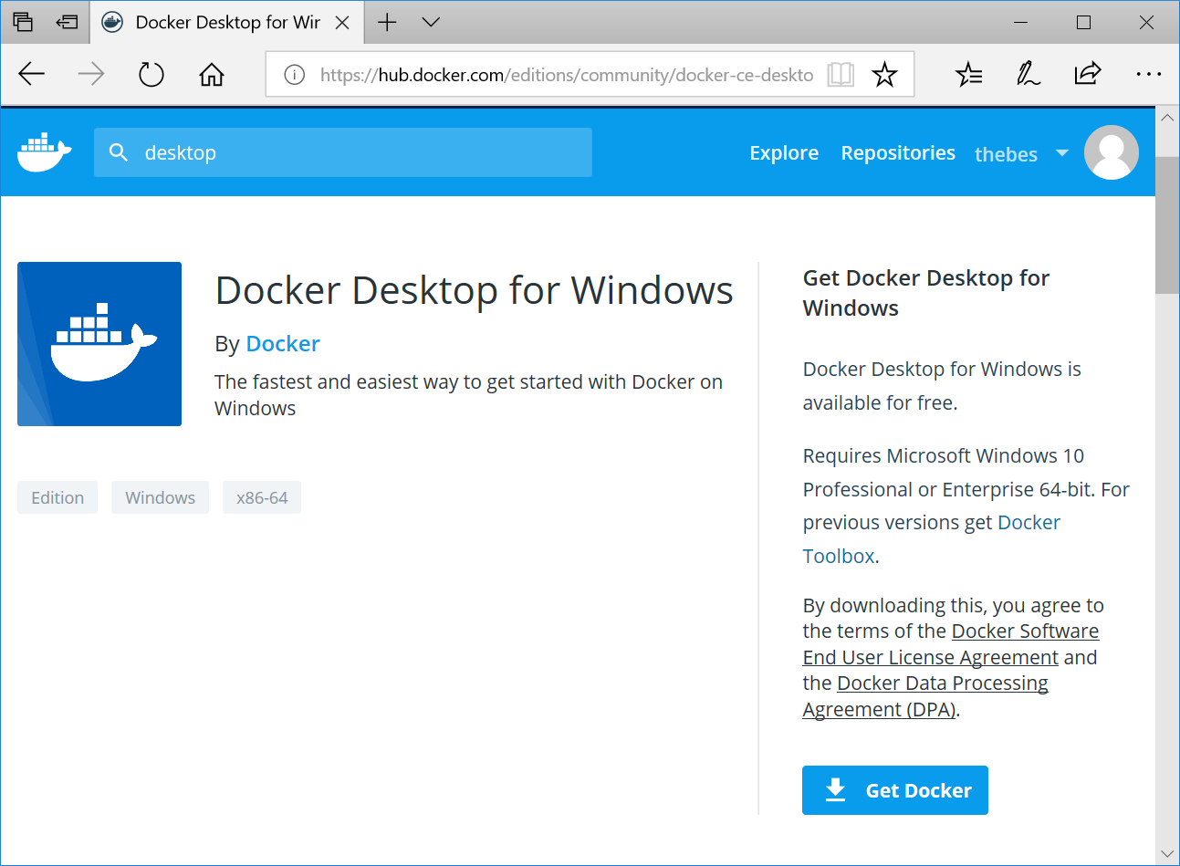The image size is (1180, 866).
Task: Expand the thebes account dropdown
Action: coord(1061,153)
